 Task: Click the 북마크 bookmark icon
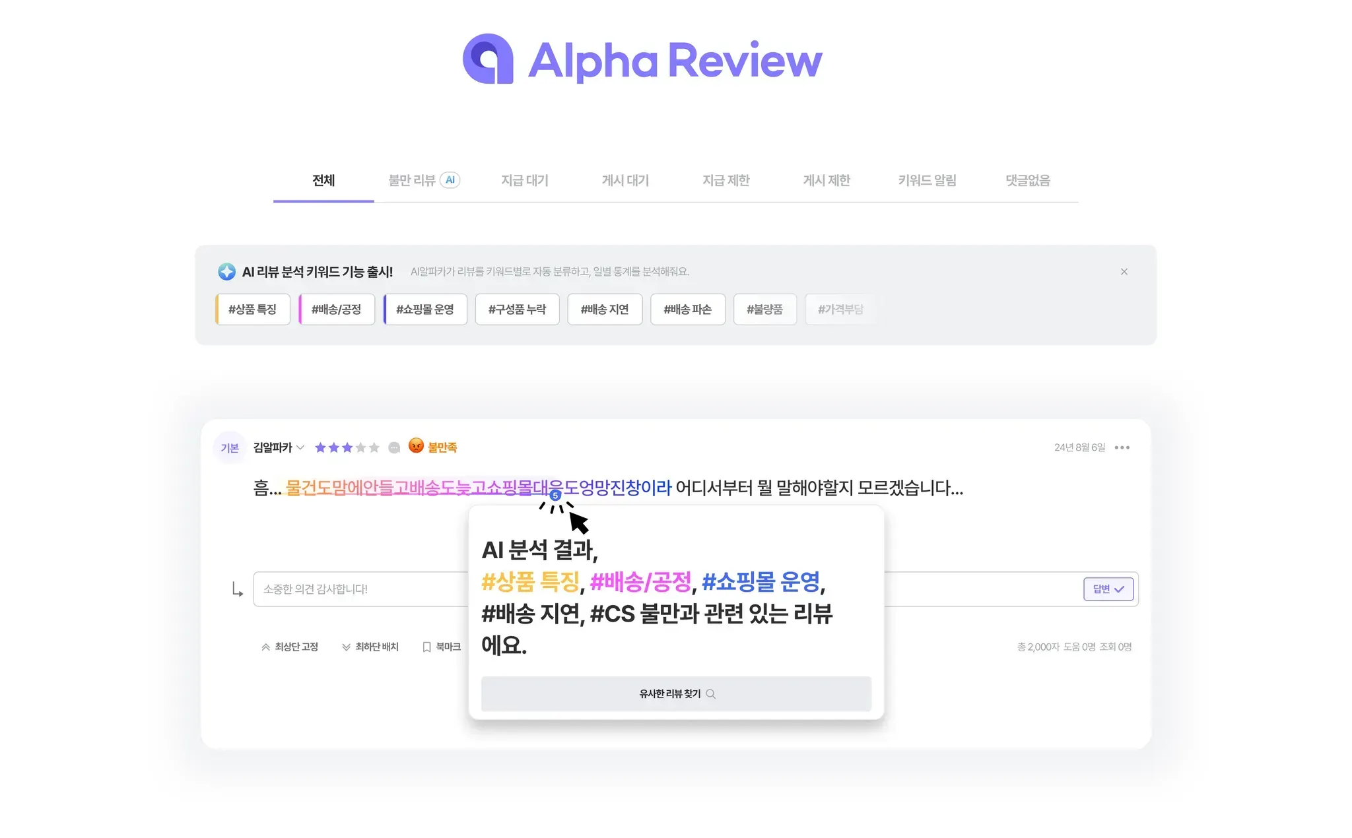(426, 647)
